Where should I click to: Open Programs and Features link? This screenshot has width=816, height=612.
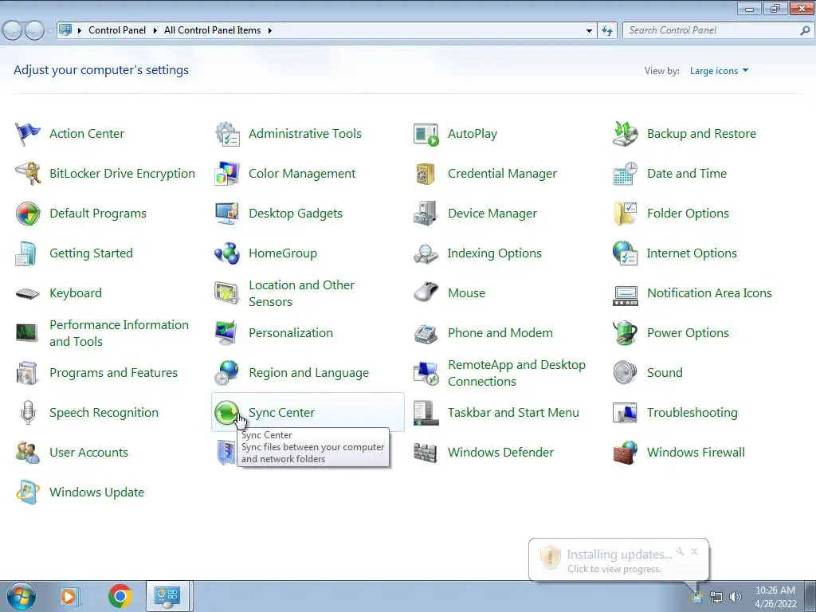click(x=113, y=373)
